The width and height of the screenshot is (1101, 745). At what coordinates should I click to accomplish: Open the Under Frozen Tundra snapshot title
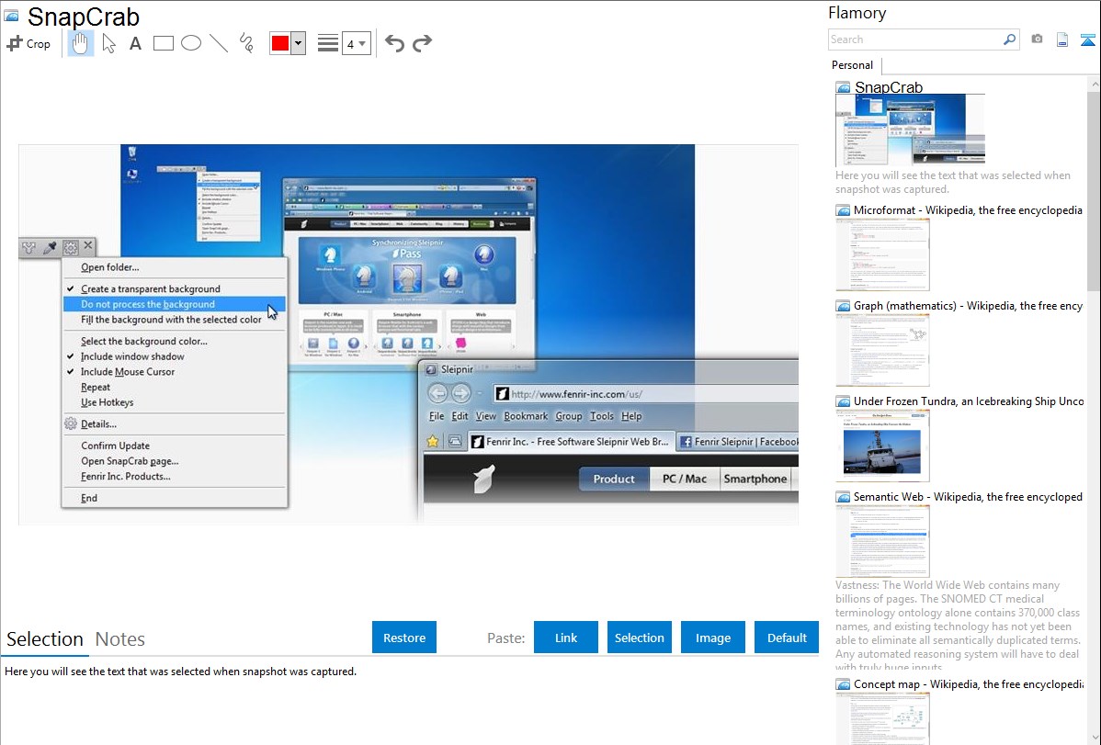tap(969, 401)
